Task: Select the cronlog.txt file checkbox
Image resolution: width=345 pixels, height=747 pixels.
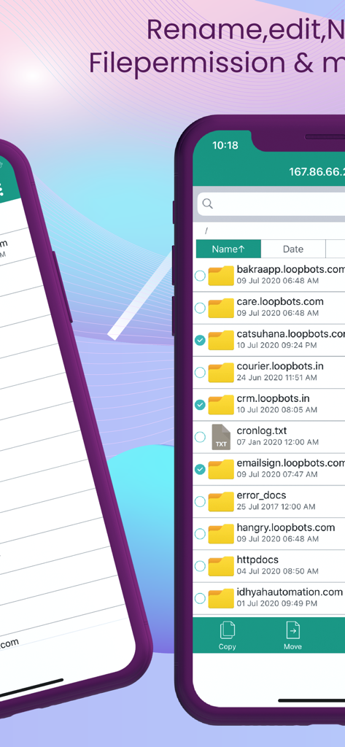Action: pos(200,437)
